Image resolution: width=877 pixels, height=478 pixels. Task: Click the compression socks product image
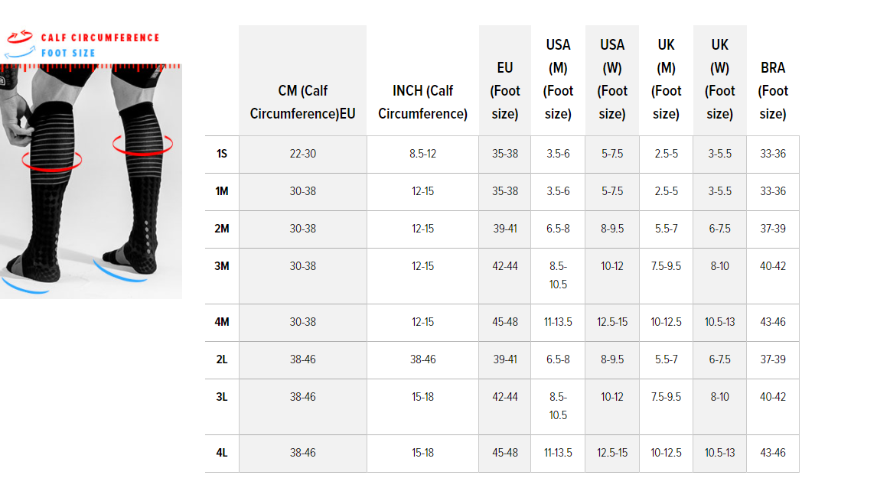click(x=90, y=181)
